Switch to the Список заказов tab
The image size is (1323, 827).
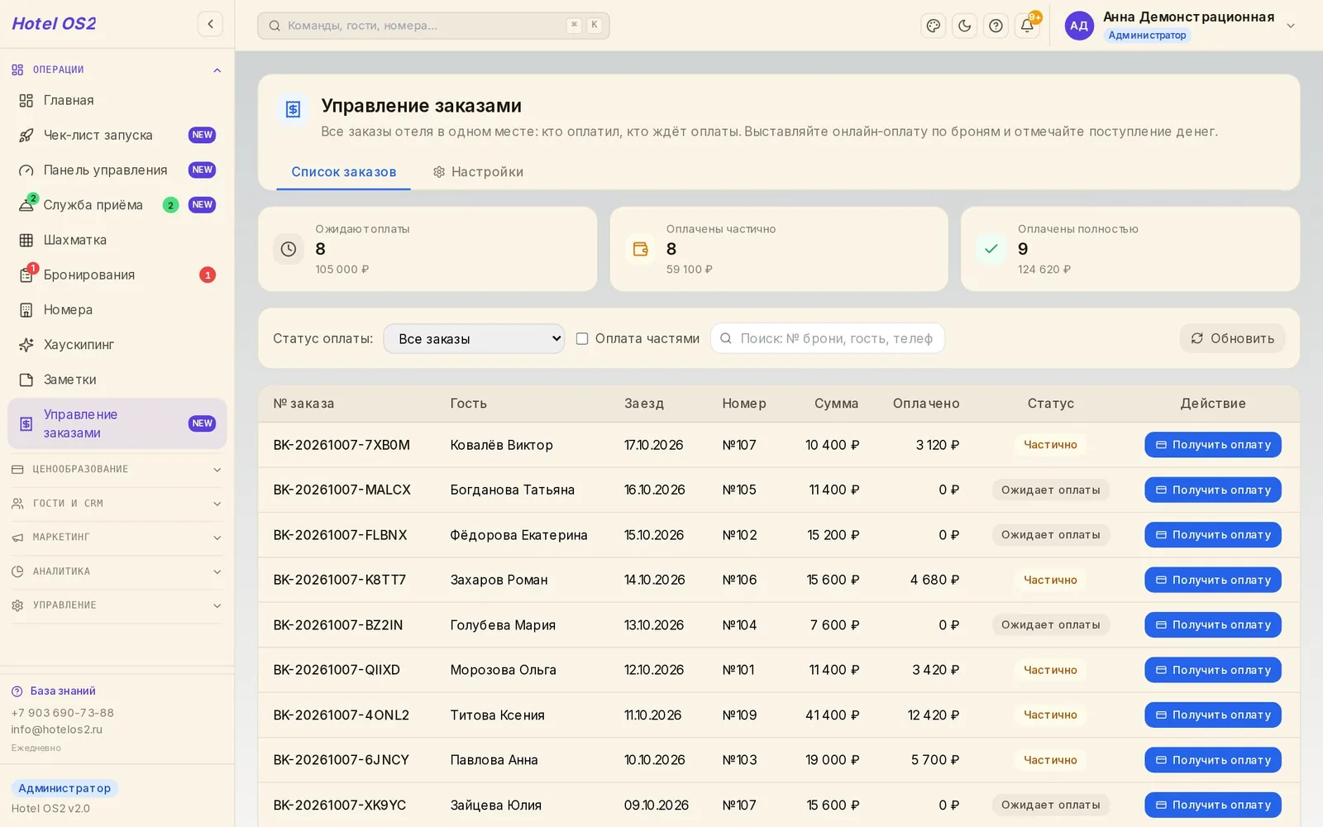pyautogui.click(x=343, y=171)
